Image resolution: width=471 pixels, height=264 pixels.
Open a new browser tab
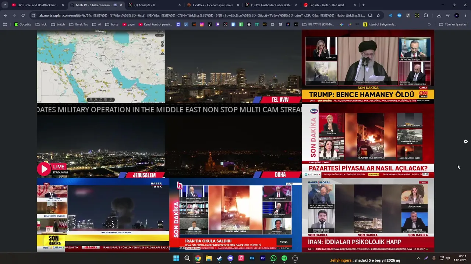(364, 5)
